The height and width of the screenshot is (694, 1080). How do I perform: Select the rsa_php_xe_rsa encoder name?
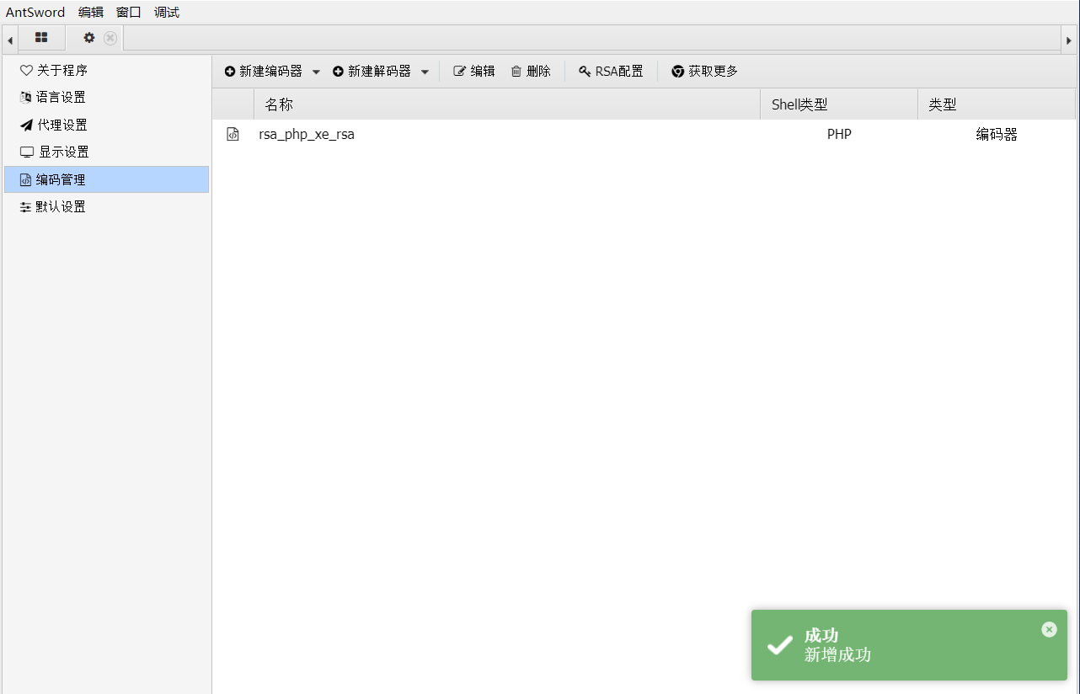click(307, 135)
